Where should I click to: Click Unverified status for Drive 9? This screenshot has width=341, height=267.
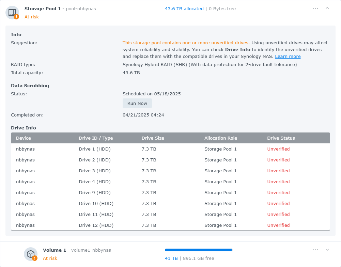pyautogui.click(x=278, y=192)
